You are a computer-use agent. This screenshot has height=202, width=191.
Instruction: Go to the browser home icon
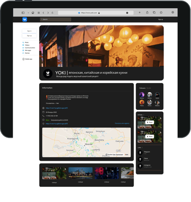tap(33, 13)
